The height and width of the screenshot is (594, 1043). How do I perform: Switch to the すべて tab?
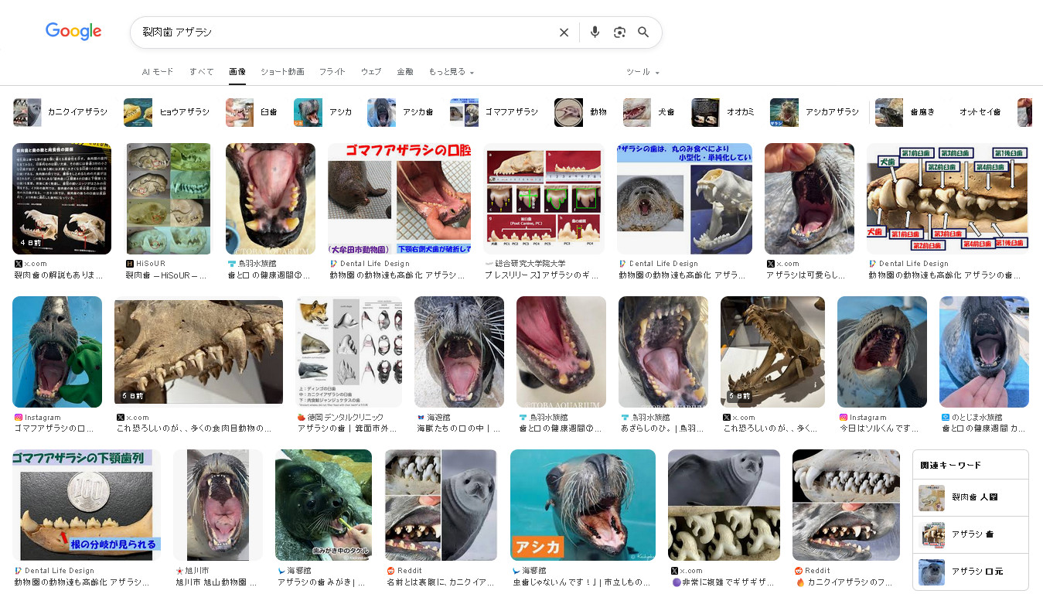tap(201, 72)
